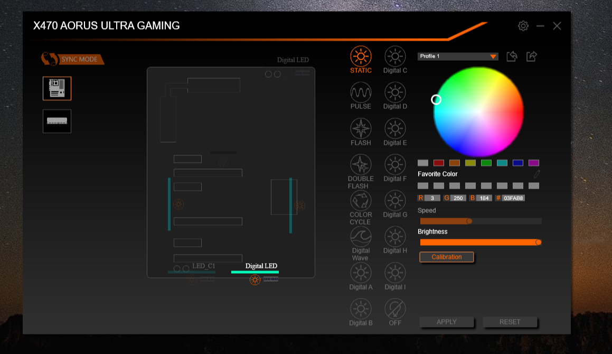Click the Speed slider handle

click(x=469, y=221)
